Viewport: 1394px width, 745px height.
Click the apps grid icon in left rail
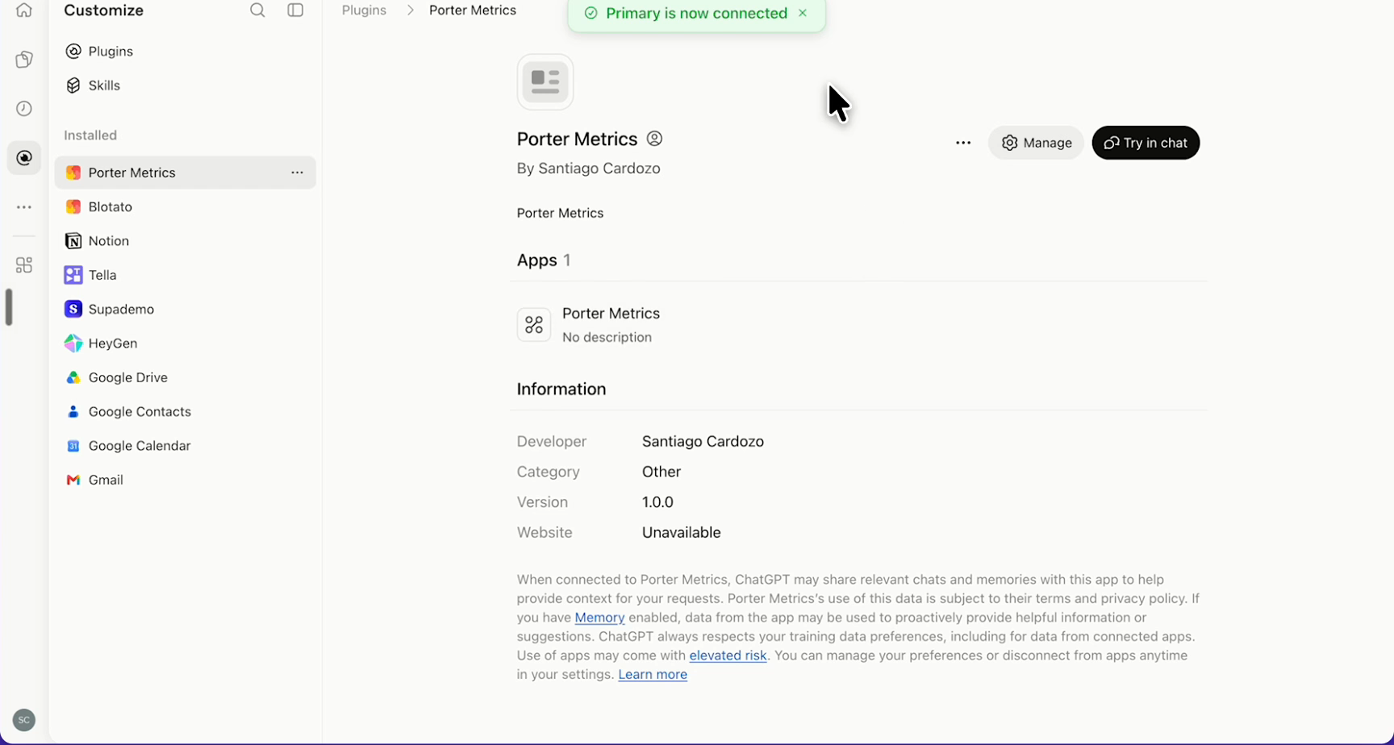click(x=24, y=264)
